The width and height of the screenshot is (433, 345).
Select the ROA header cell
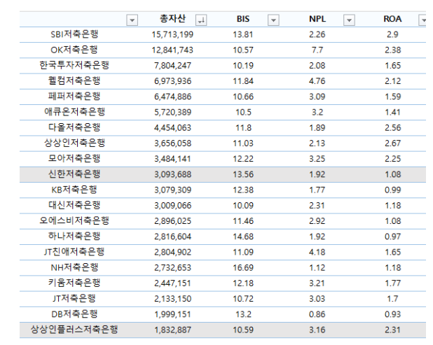392,19
